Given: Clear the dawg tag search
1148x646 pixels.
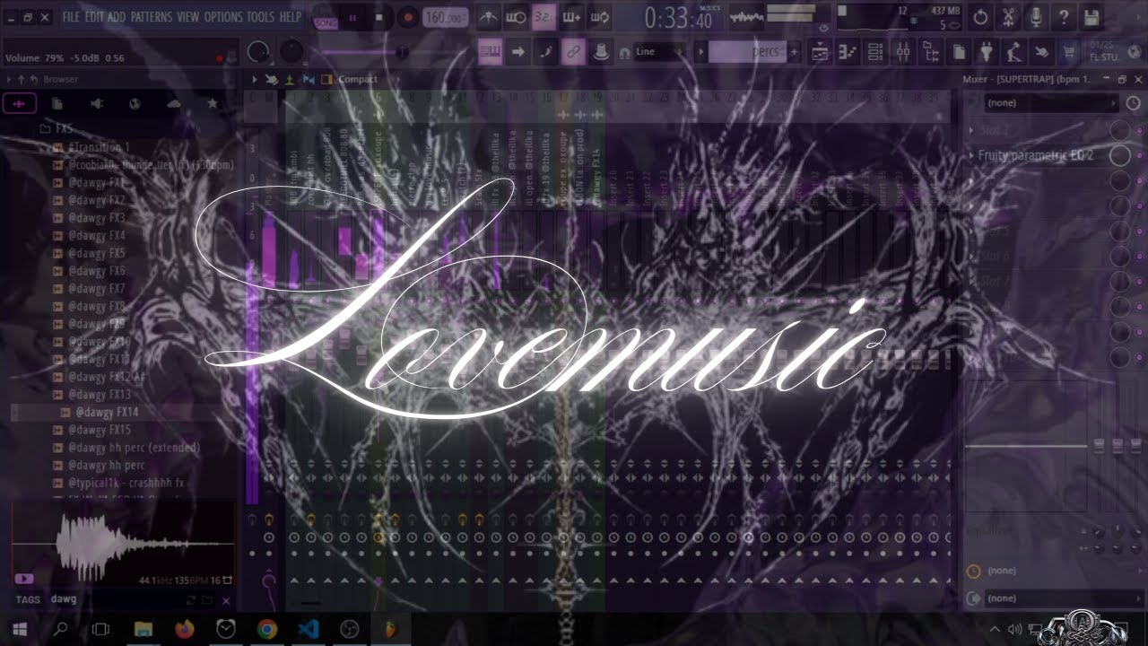Looking at the screenshot, I should pos(226,600).
